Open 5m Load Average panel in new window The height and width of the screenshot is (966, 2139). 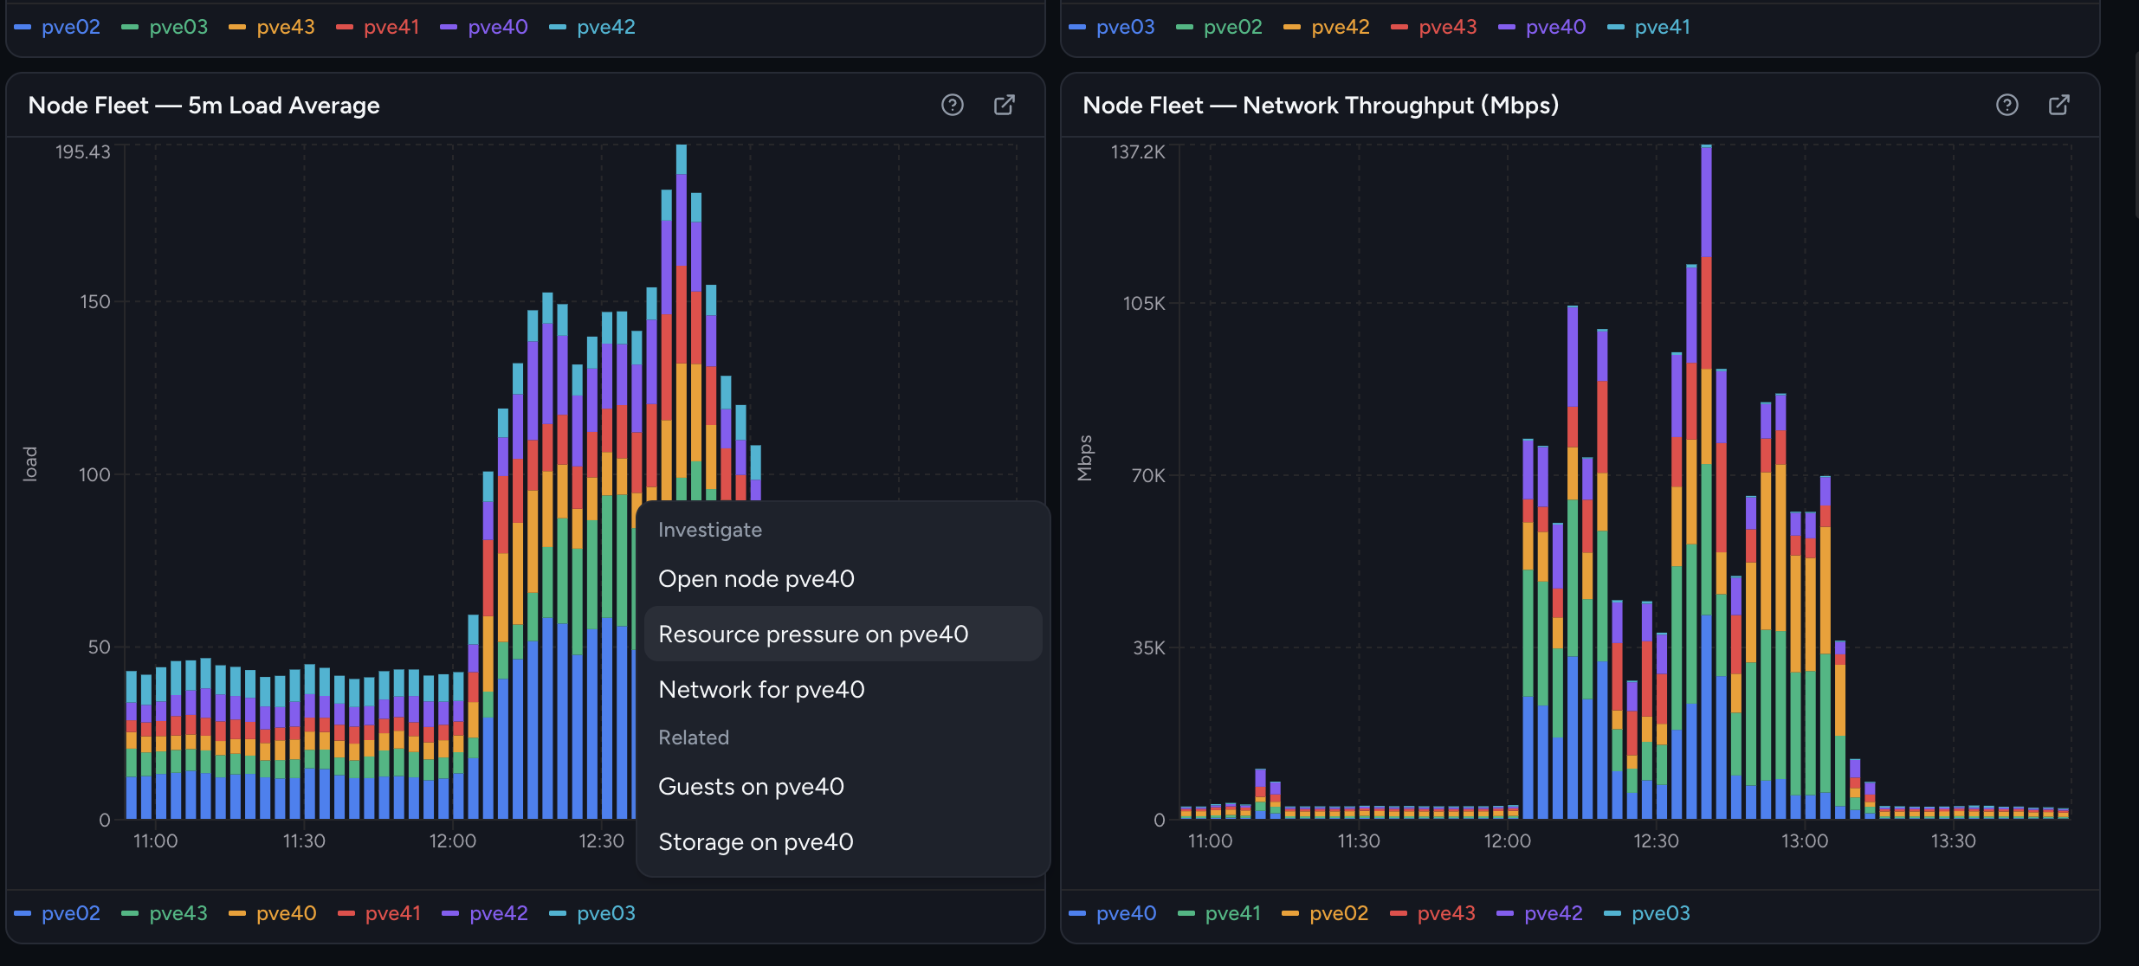[x=1005, y=105]
